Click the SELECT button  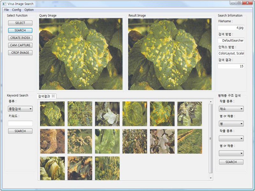tap(20, 23)
